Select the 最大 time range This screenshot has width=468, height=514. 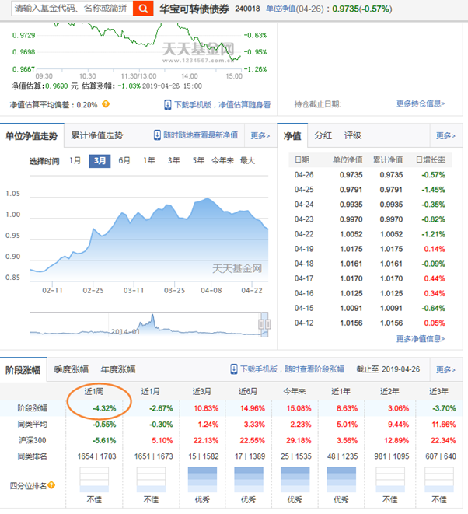[x=247, y=161]
